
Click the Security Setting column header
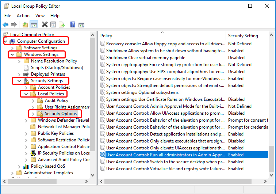coord(243,36)
